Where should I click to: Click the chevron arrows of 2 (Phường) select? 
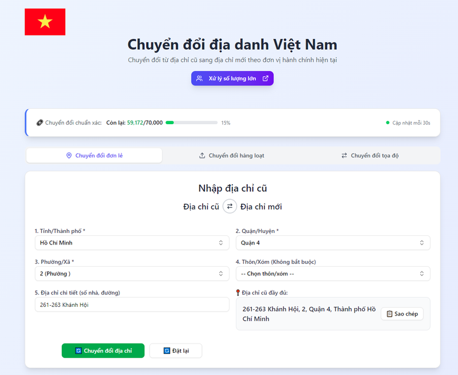tap(221, 274)
